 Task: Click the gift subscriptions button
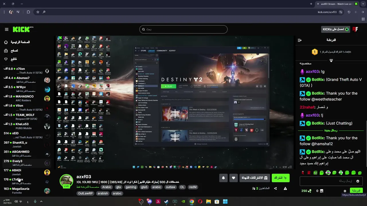(255, 178)
